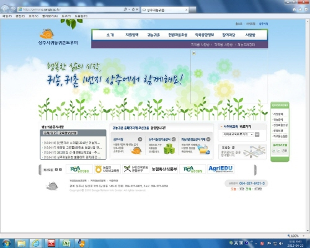Click the folder icon for the cafe link
The width and height of the screenshot is (310, 248).
click(x=203, y=149)
